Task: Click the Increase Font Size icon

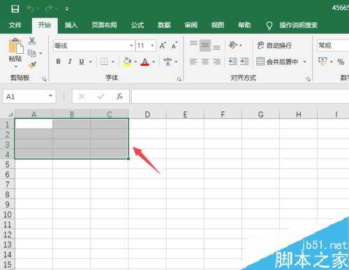Action: pyautogui.click(x=163, y=45)
